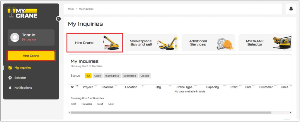Go to First page of table
Image resolution: width=300 pixels, height=122 pixels.
(x=74, y=104)
